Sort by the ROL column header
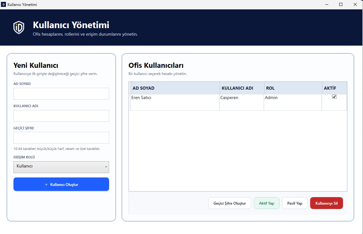Screen dimensions: 363x234 293,88
